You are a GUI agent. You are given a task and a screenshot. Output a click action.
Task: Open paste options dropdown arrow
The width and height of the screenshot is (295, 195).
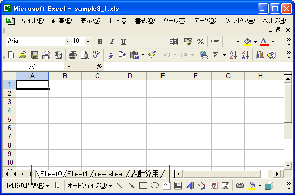point(143,55)
